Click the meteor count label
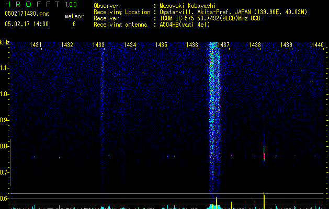The width and height of the screenshot is (329, 209). (74, 16)
